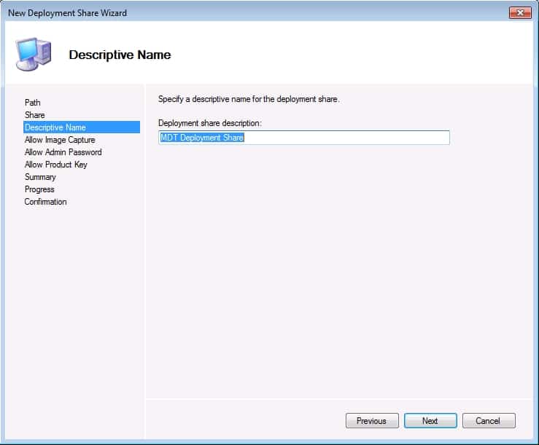539x445 pixels.
Task: Select the Descriptive Name step
Action: [x=82, y=127]
